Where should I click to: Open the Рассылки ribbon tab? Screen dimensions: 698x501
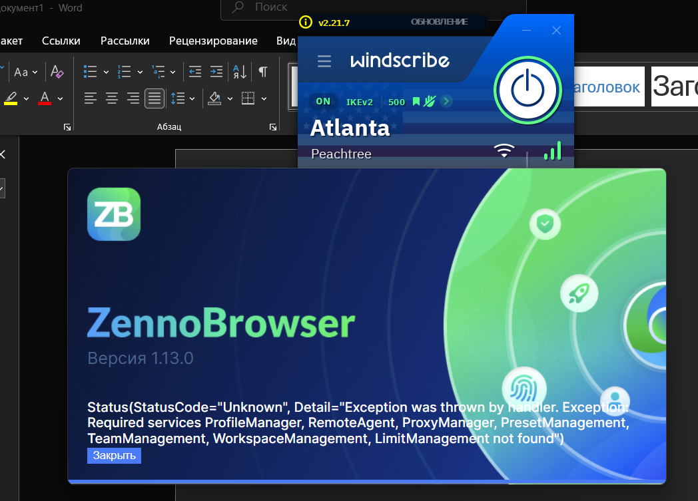coord(125,41)
